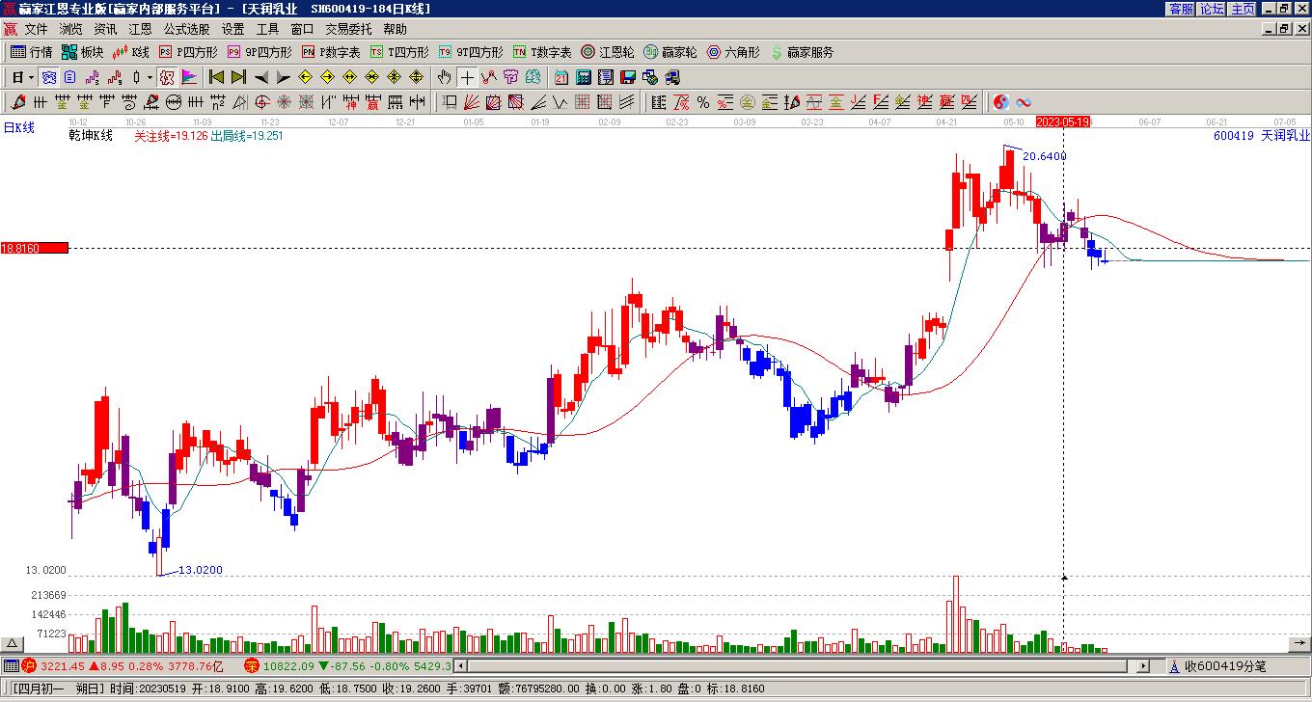Select the zigzag V-wave drawing tool
1312x702 pixels.
(x=560, y=102)
